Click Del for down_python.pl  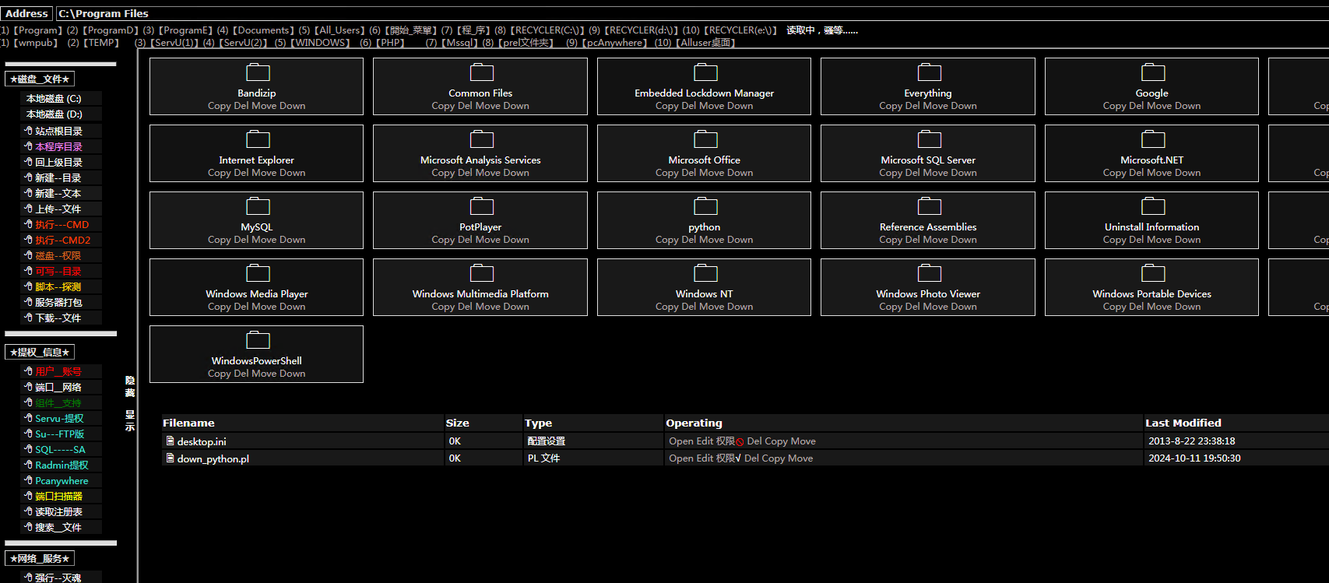751,458
